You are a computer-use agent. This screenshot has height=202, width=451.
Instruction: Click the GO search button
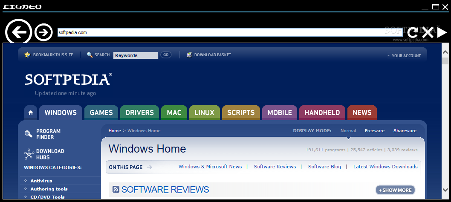click(x=166, y=55)
